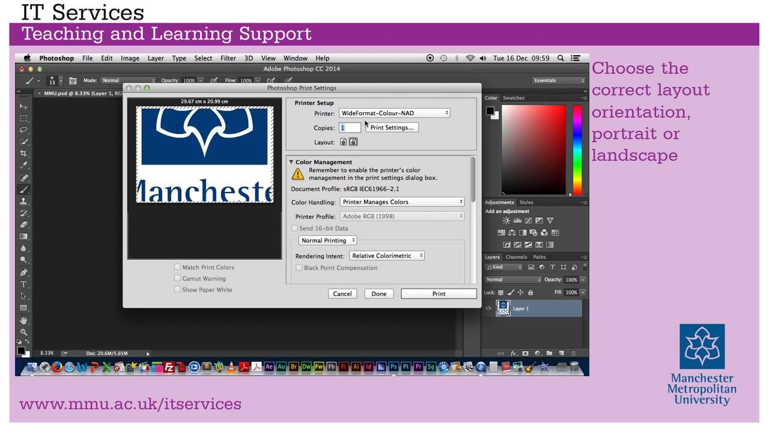Viewport: 769px width, 432px height.
Task: Switch to the Paths tab
Action: (540, 257)
